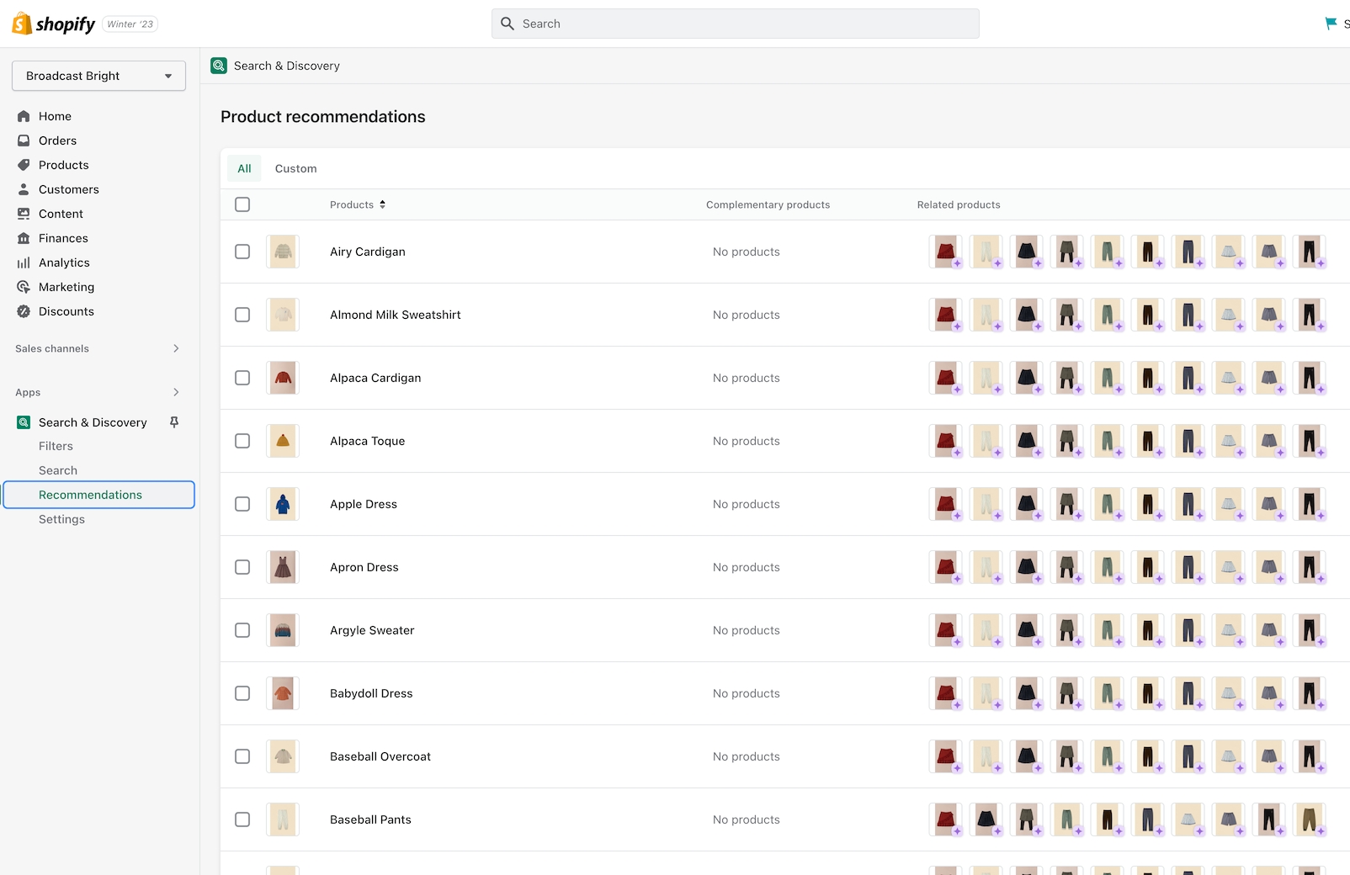Click the Orders inbox icon
The image size is (1350, 875).
tap(24, 141)
